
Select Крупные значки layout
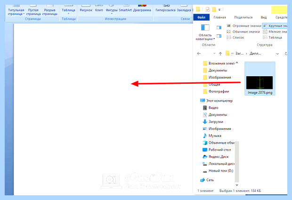(x=275, y=26)
